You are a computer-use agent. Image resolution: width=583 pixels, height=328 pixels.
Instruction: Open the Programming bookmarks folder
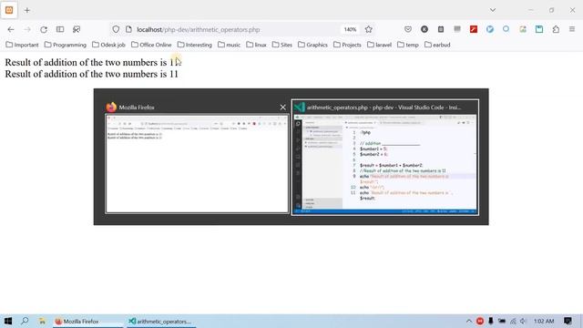(x=66, y=45)
